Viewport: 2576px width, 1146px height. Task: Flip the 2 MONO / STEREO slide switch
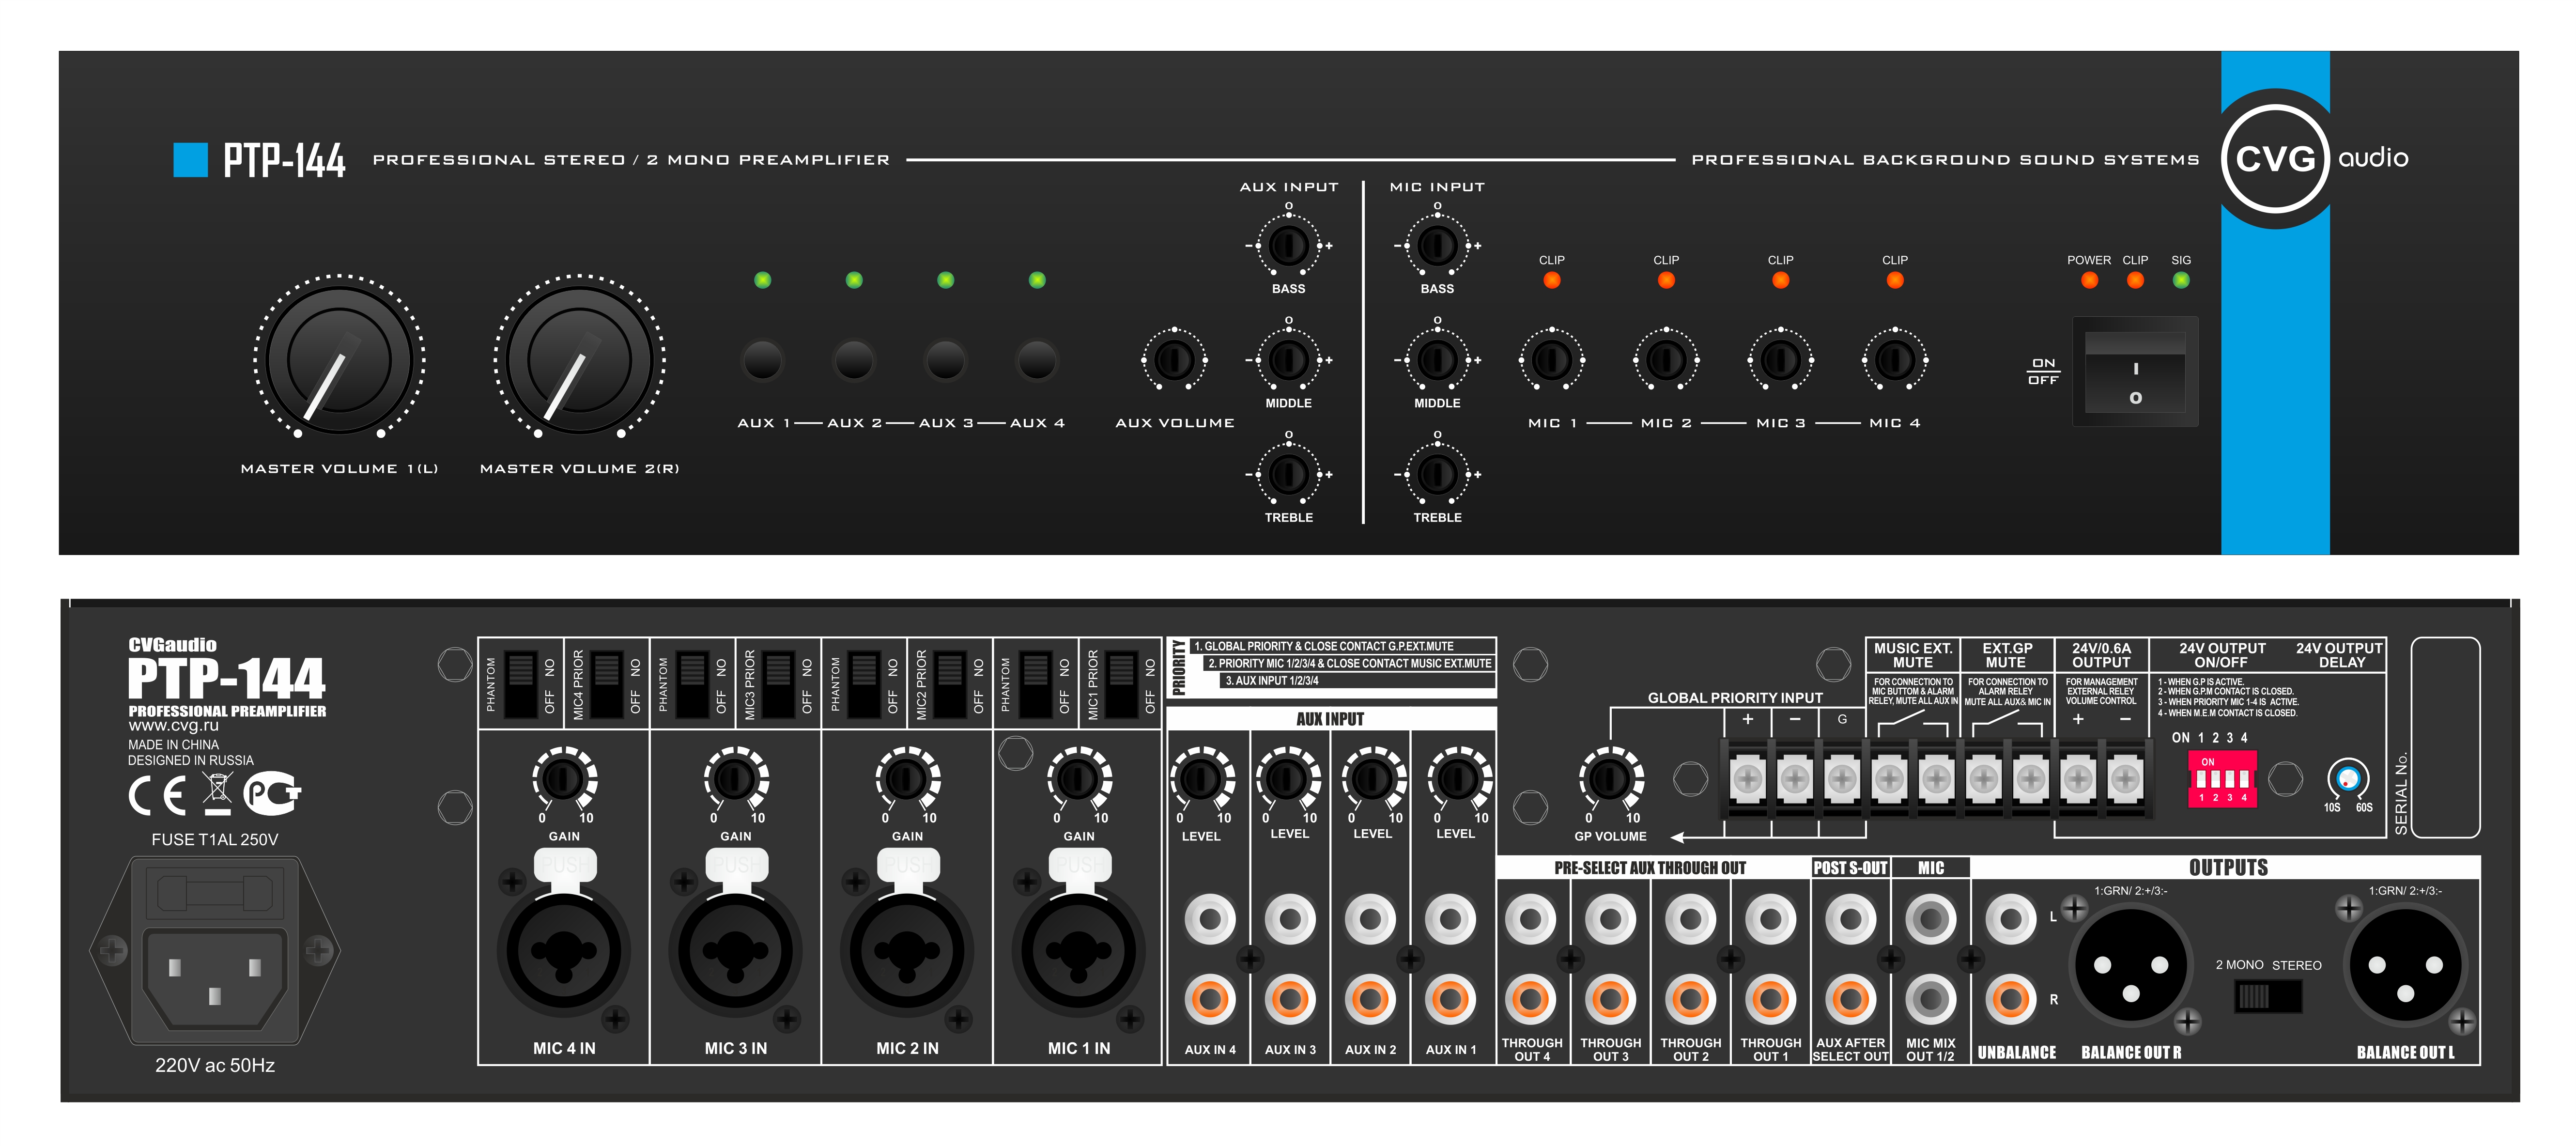click(2268, 996)
